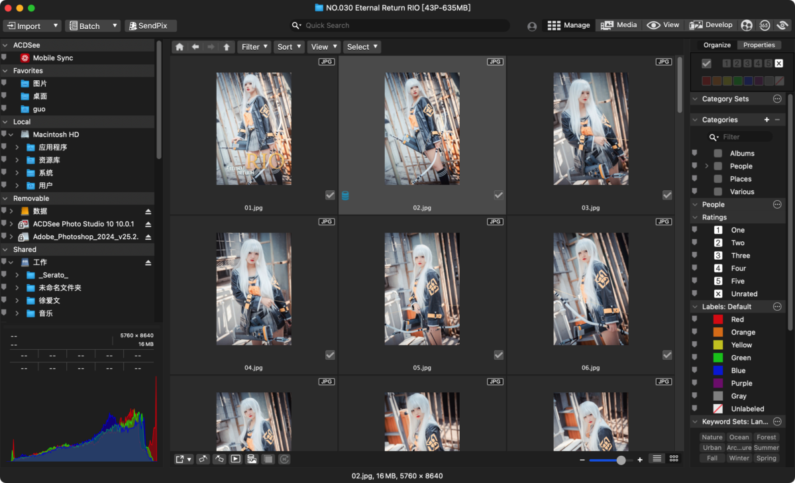Add a new category with plus icon
Viewport: 795px width, 483px height.
coord(767,120)
